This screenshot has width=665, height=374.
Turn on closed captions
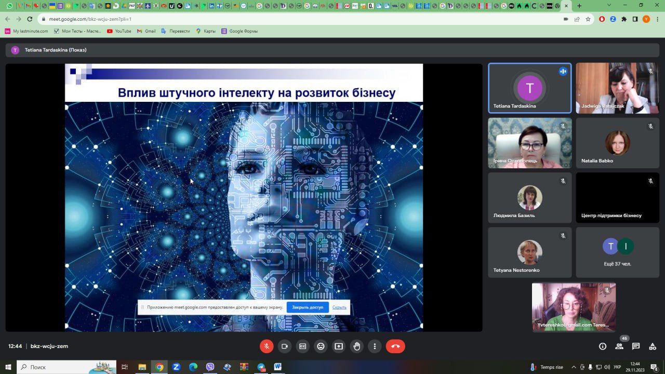(x=303, y=346)
